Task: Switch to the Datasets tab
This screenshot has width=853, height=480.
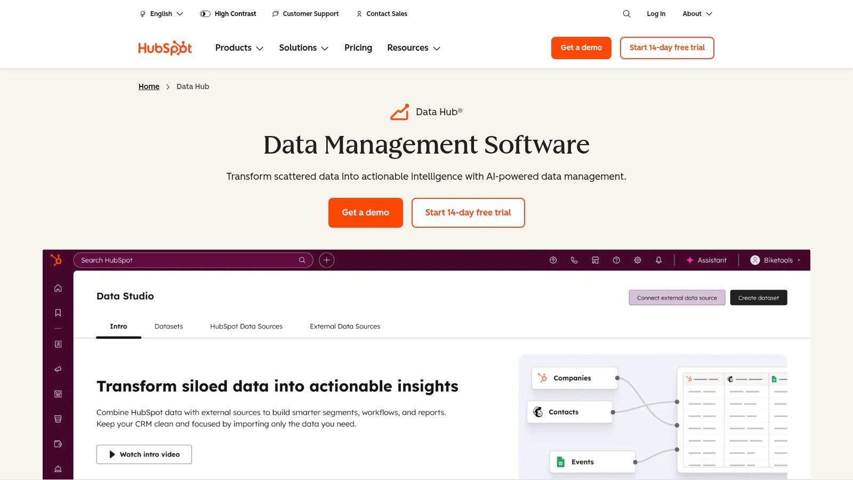Action: [168, 326]
